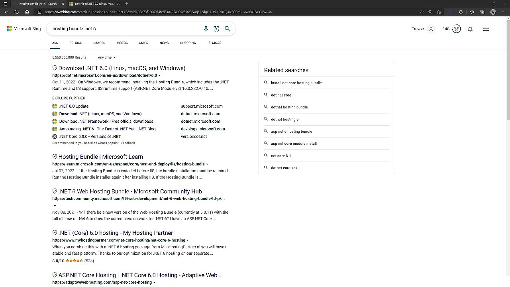
Task: Open the purple extension icon in toolbar
Action: pos(450,12)
